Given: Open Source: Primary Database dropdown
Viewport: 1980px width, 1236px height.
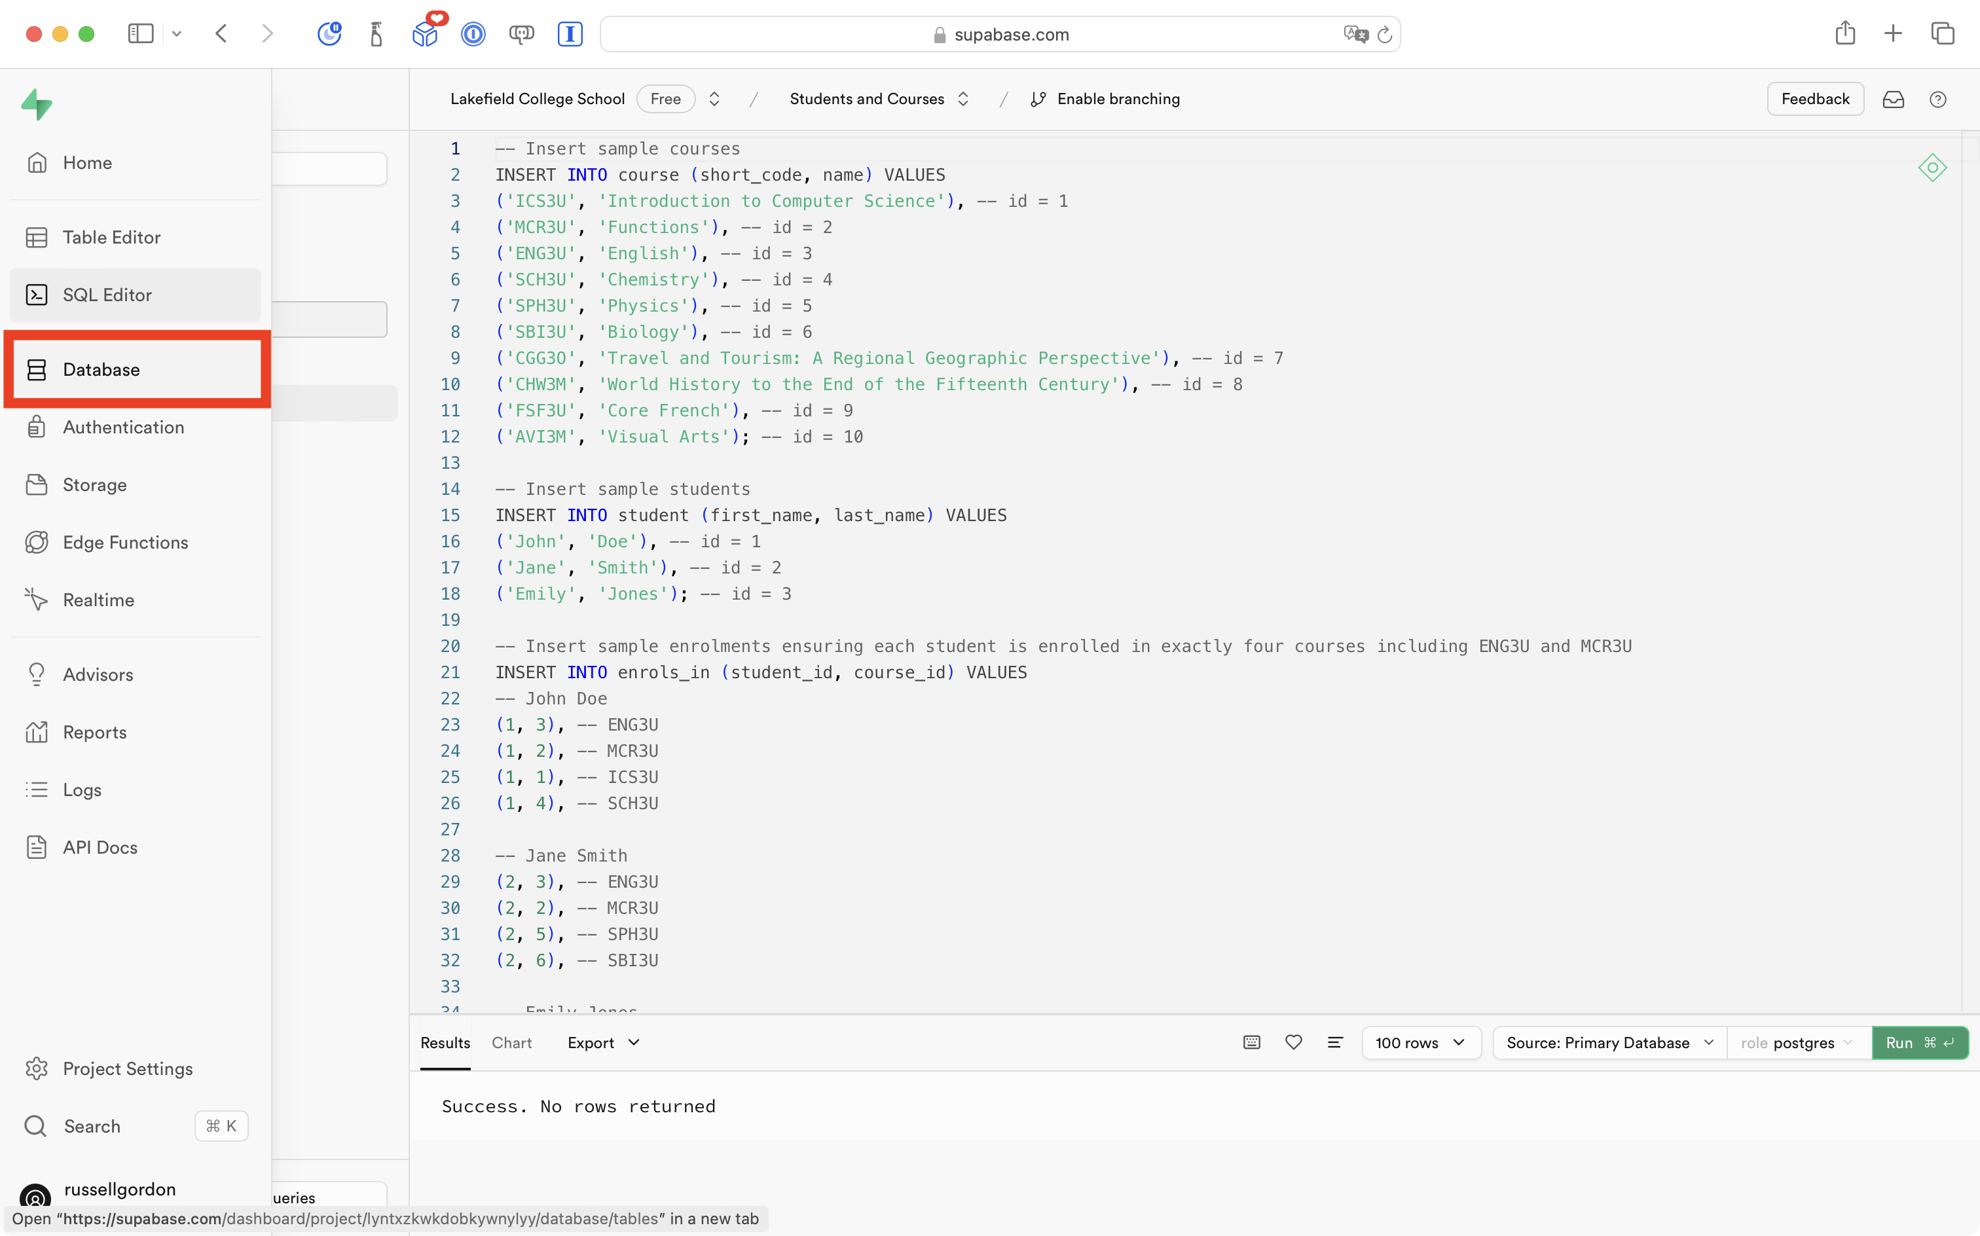Looking at the screenshot, I should pyautogui.click(x=1609, y=1042).
